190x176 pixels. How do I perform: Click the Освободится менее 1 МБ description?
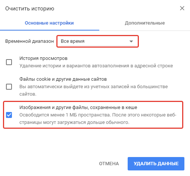click(98, 119)
